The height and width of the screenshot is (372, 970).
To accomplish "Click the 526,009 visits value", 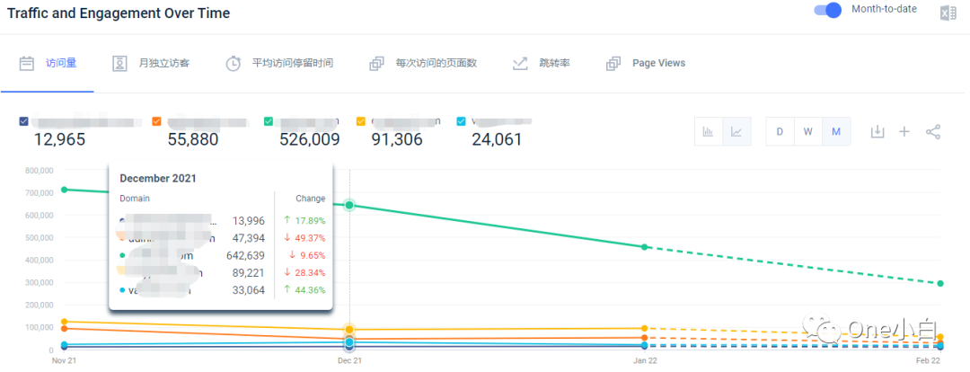I will (x=309, y=139).
